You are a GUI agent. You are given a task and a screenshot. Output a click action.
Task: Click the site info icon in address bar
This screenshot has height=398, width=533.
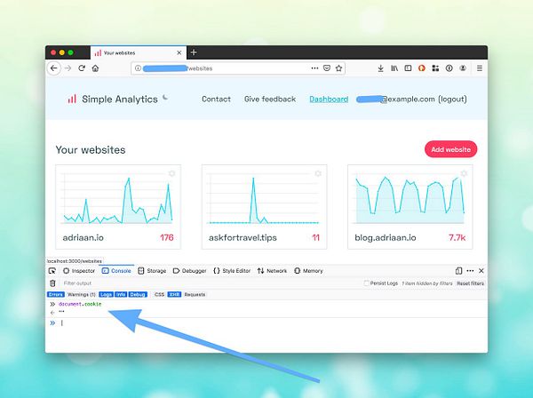(x=138, y=68)
